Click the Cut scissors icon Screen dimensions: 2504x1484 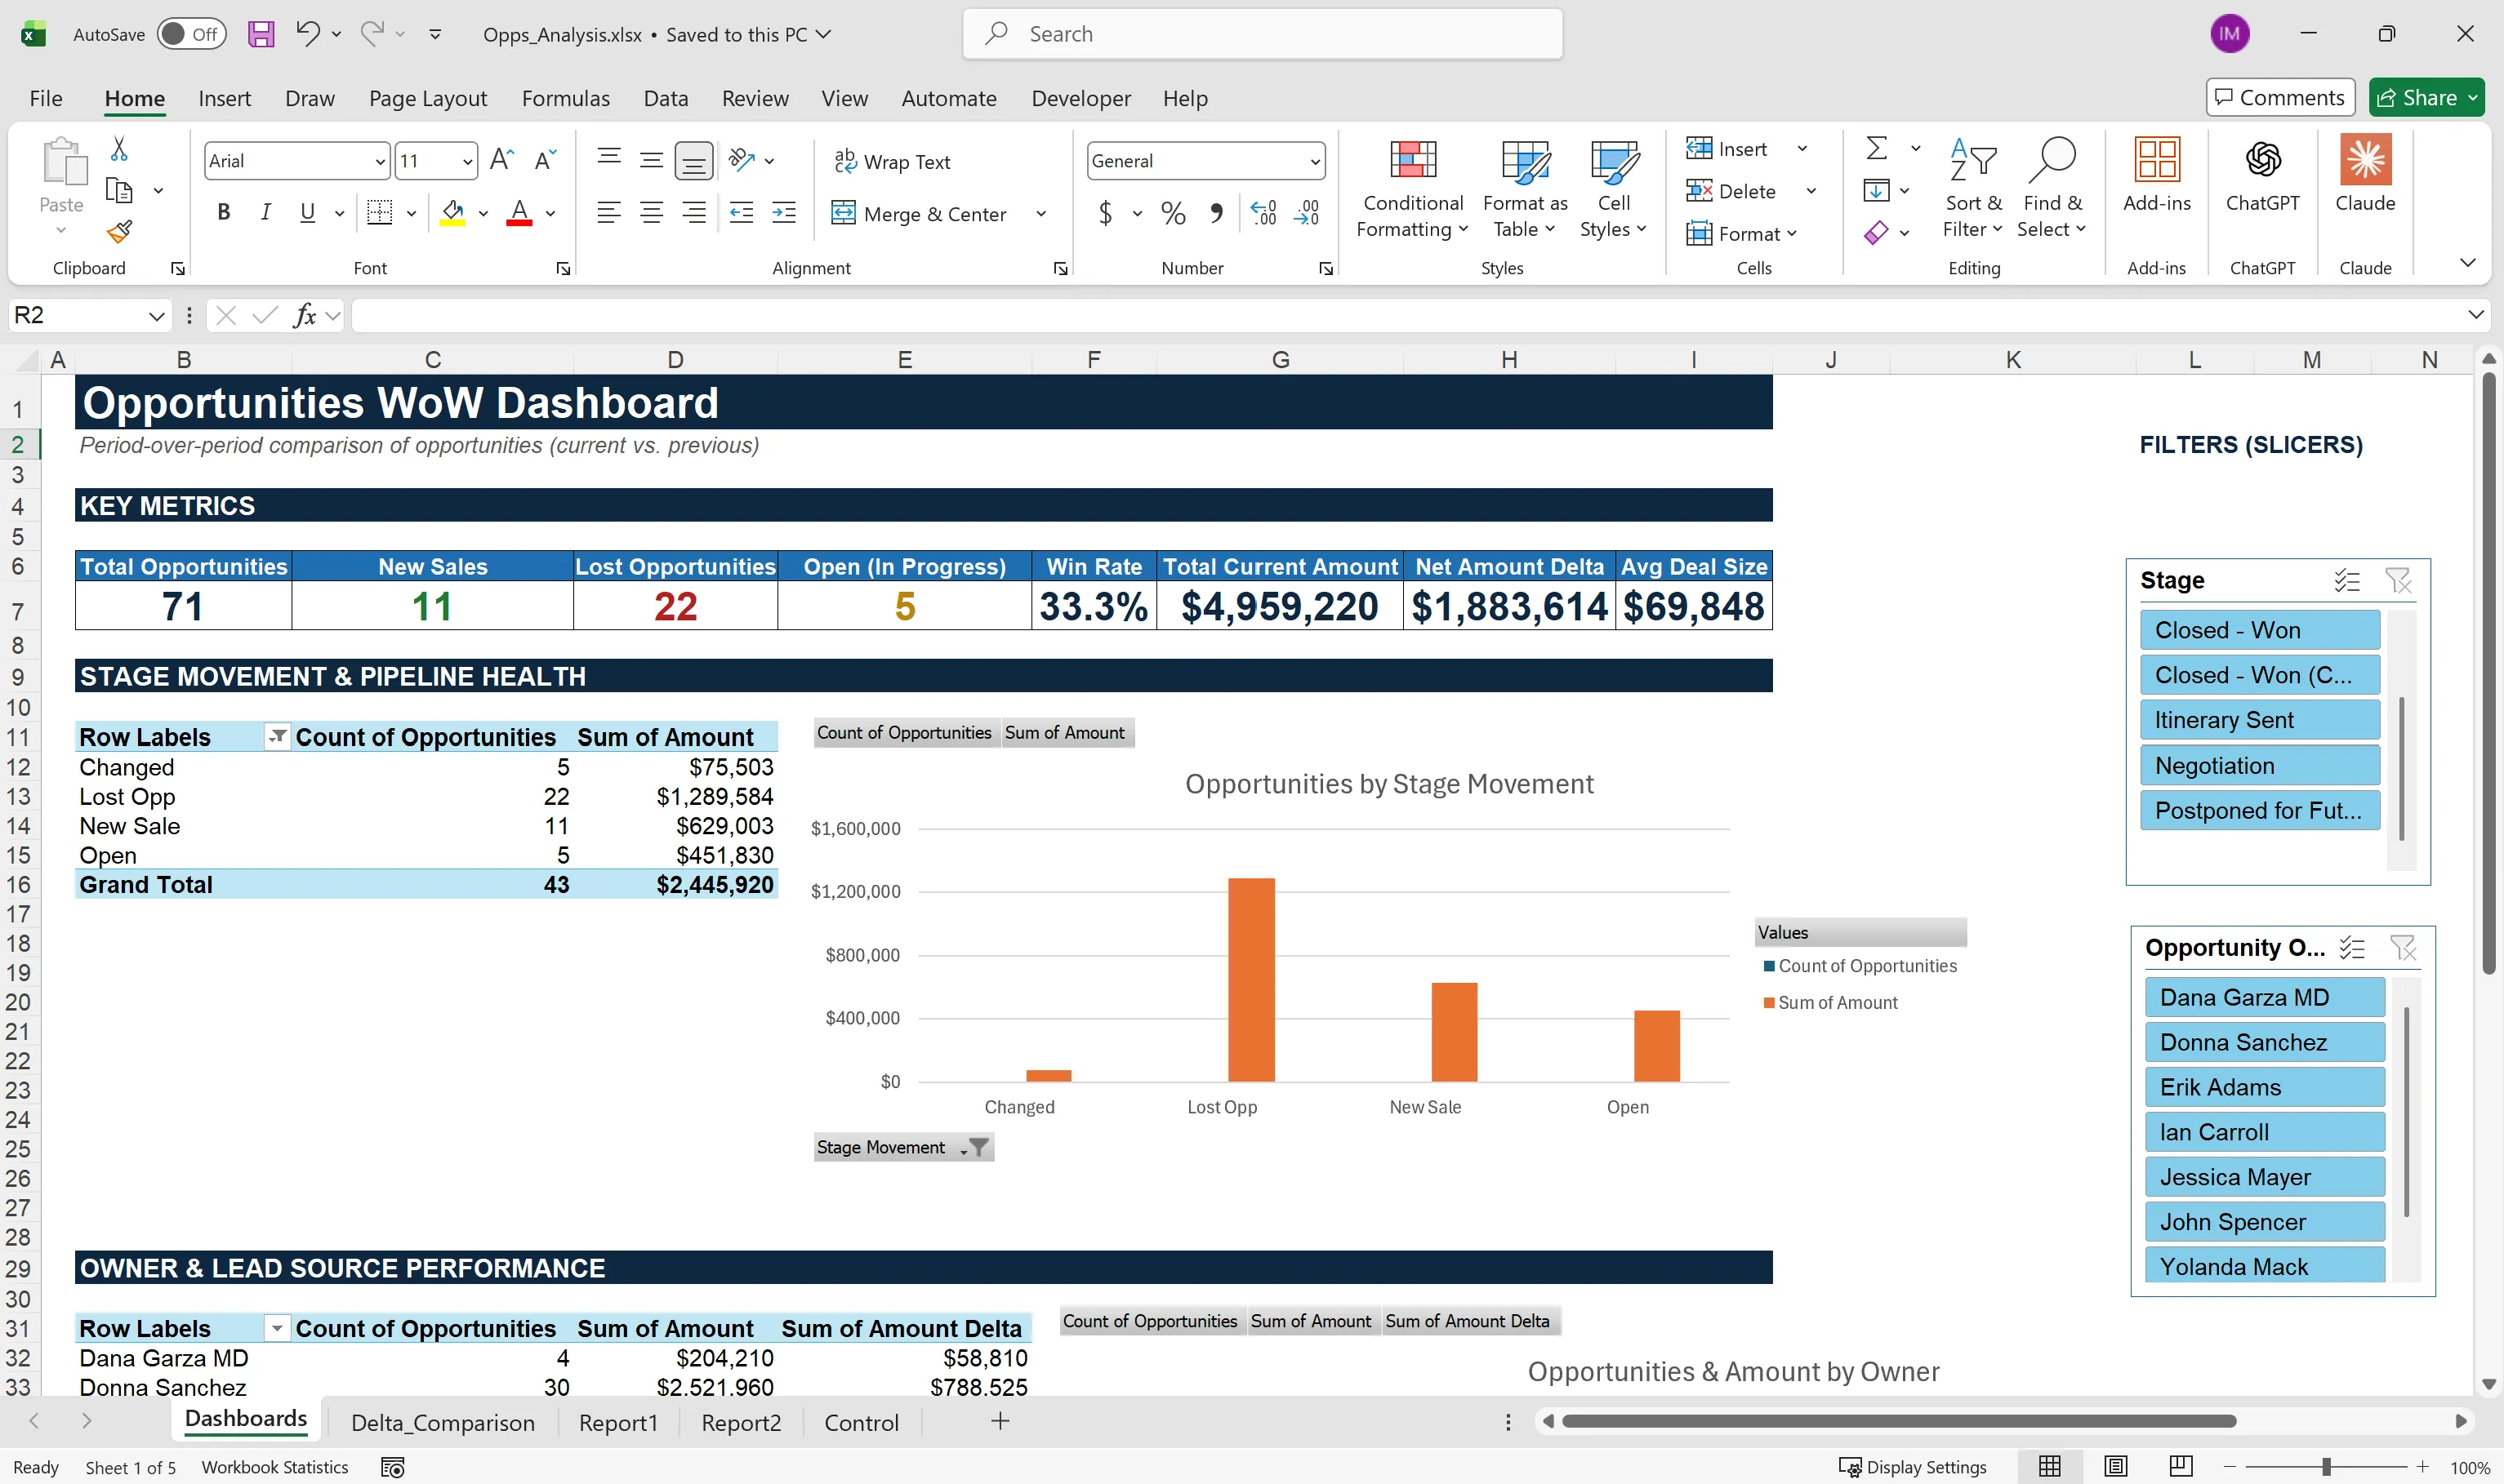point(119,149)
